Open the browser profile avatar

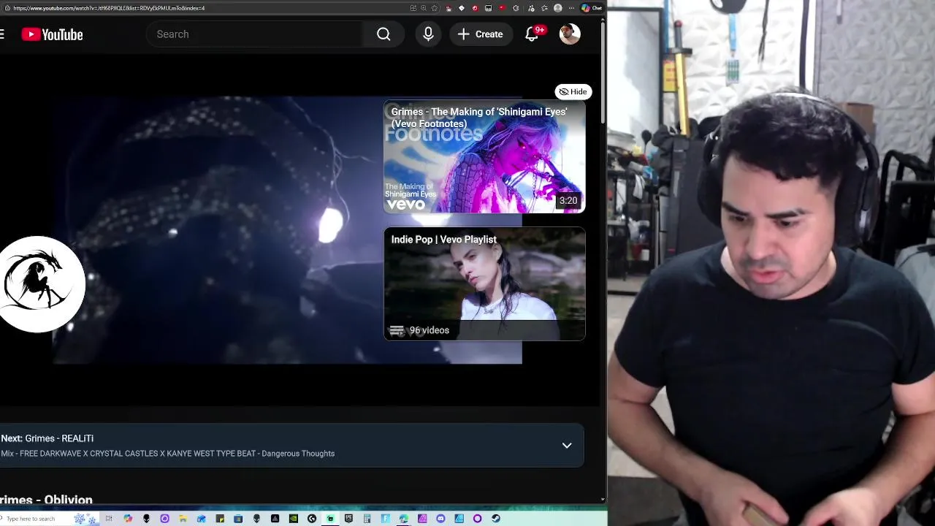coord(557,8)
